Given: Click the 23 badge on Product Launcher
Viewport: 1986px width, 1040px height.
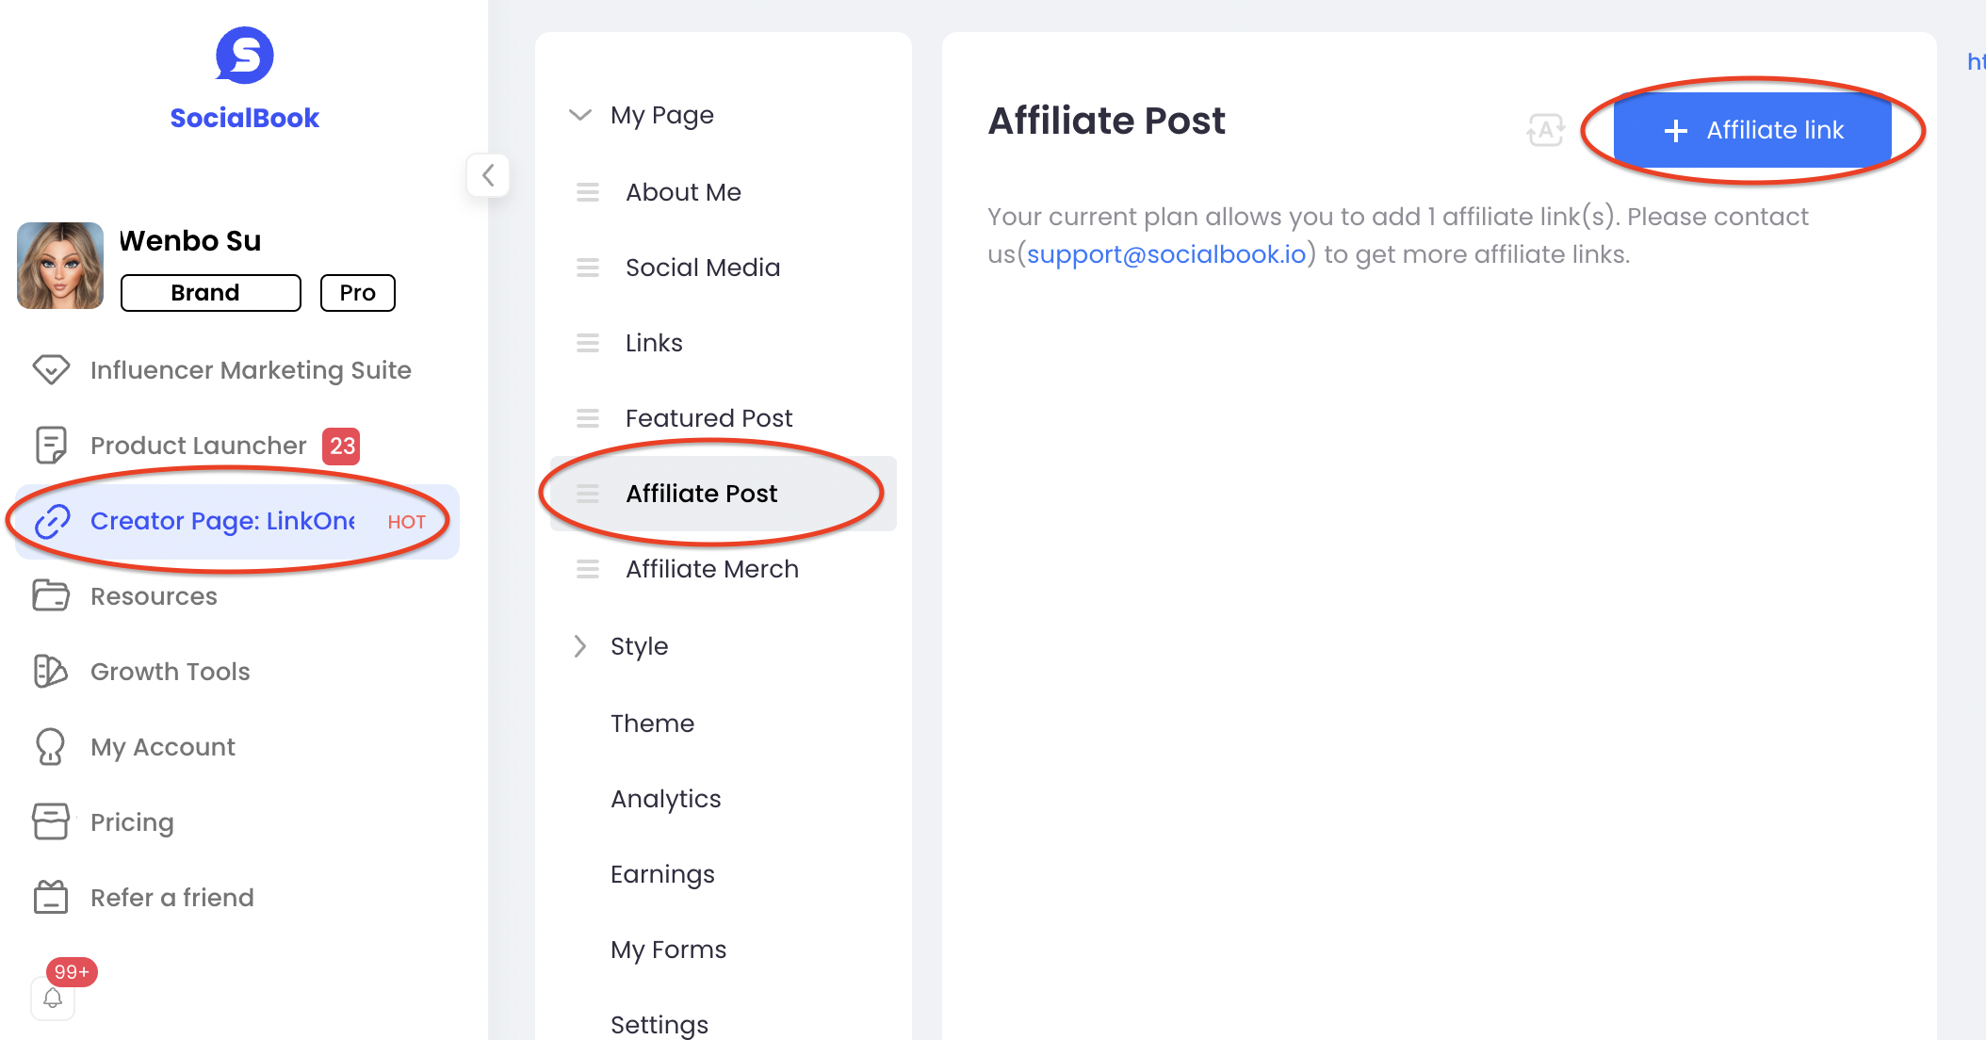Looking at the screenshot, I should [341, 446].
